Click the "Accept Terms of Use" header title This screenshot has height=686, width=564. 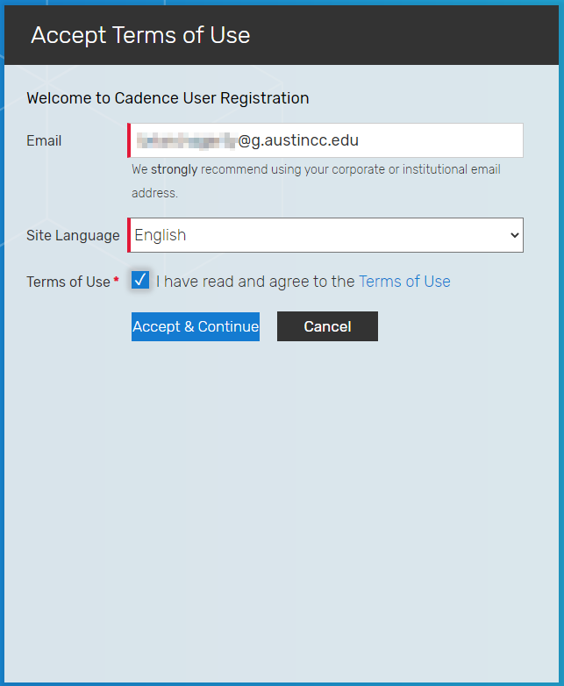click(140, 35)
